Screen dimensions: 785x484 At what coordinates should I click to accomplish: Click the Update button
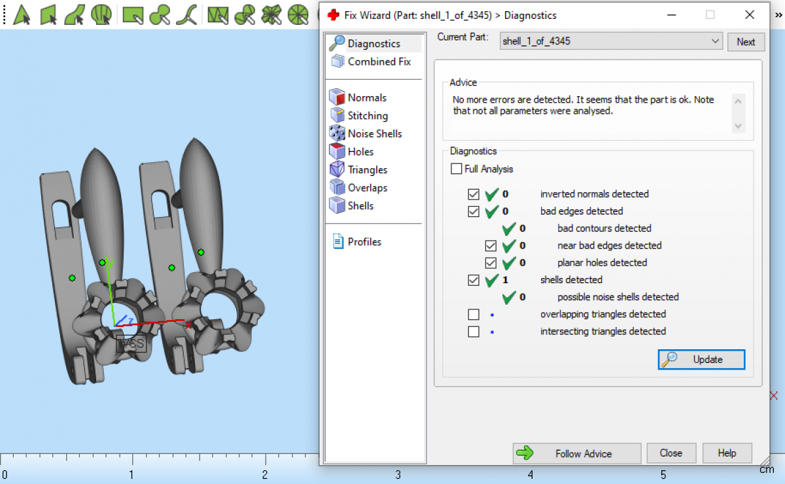coord(701,360)
